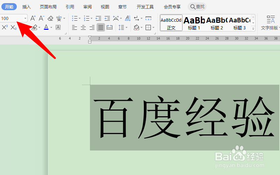Decrease font size with A- icon
The height and width of the screenshot is (175, 280).
click(41, 18)
